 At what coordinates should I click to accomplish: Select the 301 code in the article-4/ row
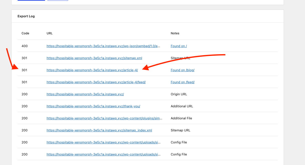[x=24, y=70]
